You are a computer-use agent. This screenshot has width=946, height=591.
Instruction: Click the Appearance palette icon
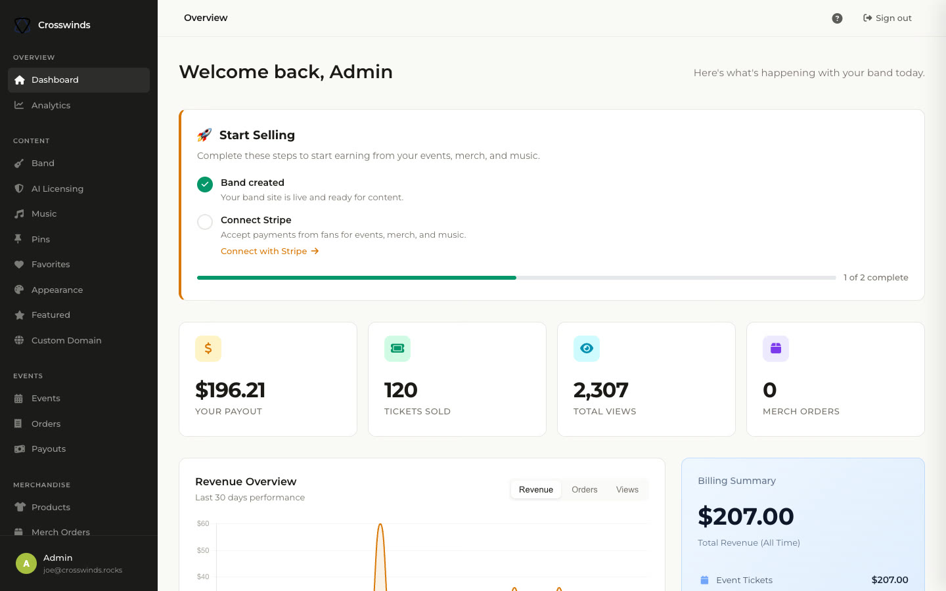point(19,290)
